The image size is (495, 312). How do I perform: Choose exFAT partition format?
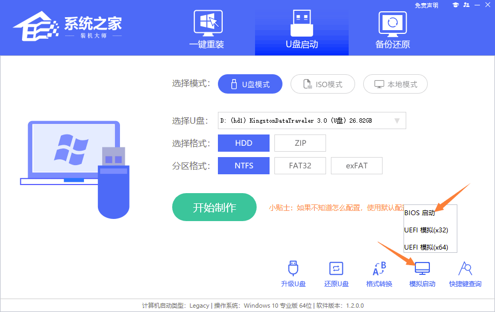click(x=357, y=166)
